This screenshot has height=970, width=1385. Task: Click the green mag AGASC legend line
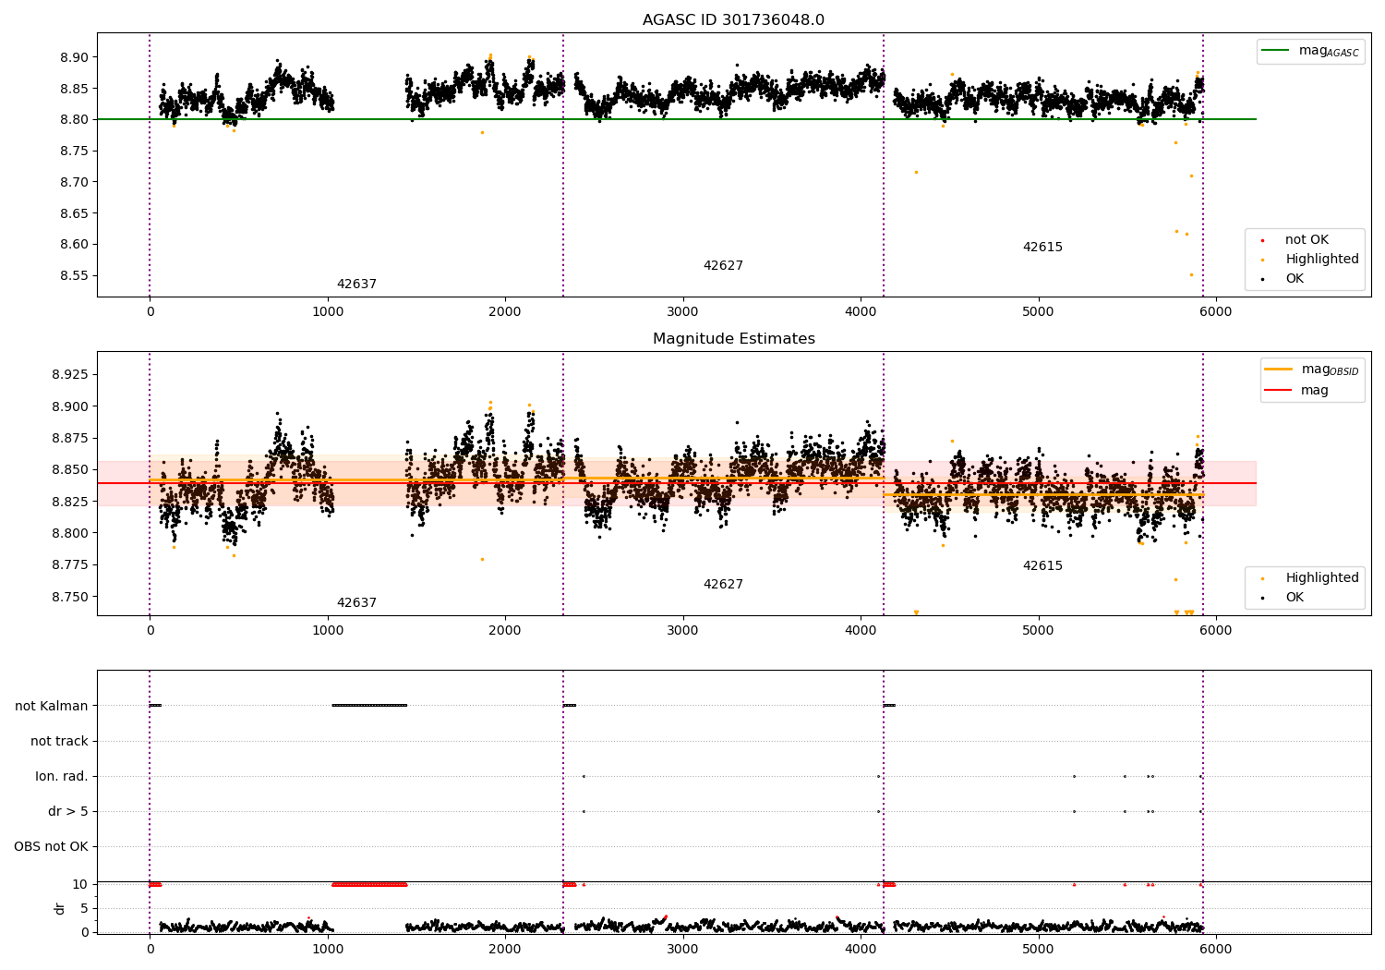1276,51
